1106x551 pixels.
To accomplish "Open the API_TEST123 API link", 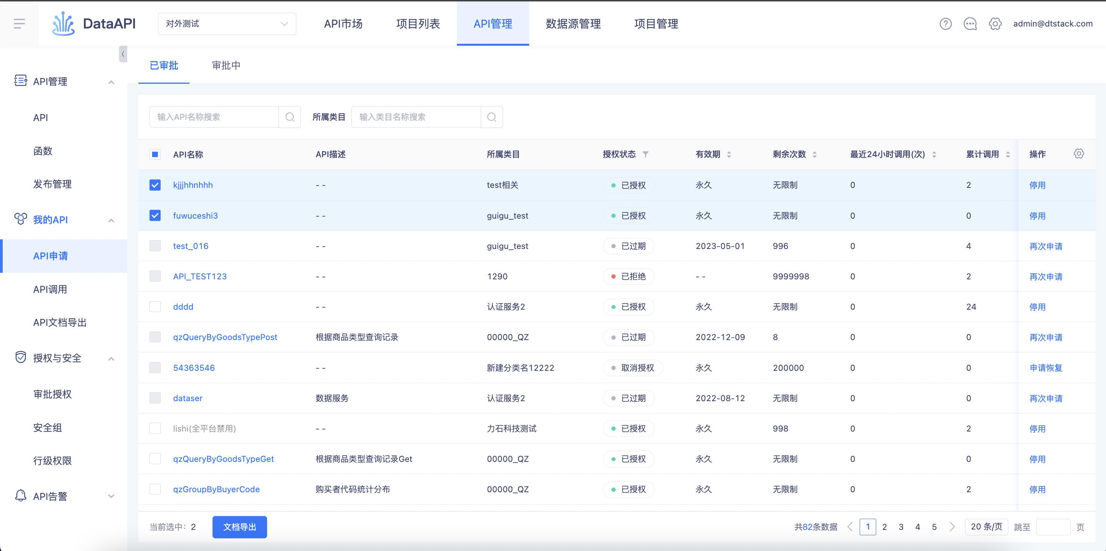I will tap(200, 276).
